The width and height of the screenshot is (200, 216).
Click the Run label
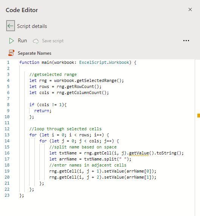[x=22, y=41]
